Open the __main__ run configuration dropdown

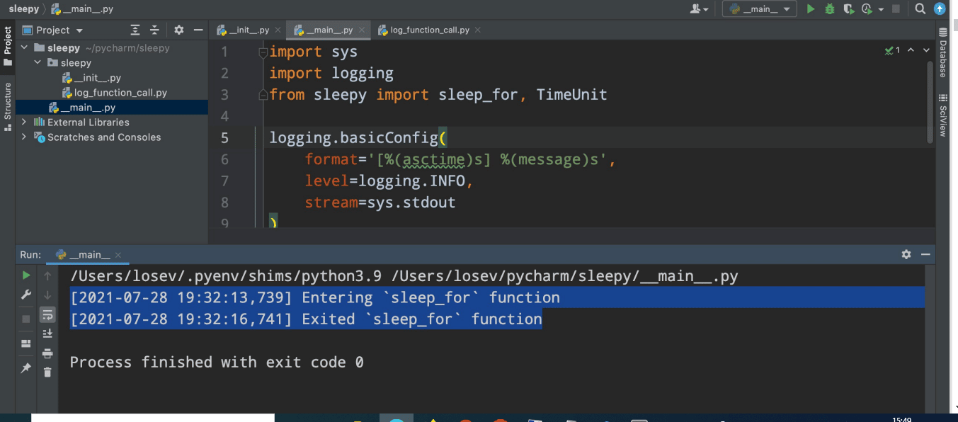(x=759, y=9)
